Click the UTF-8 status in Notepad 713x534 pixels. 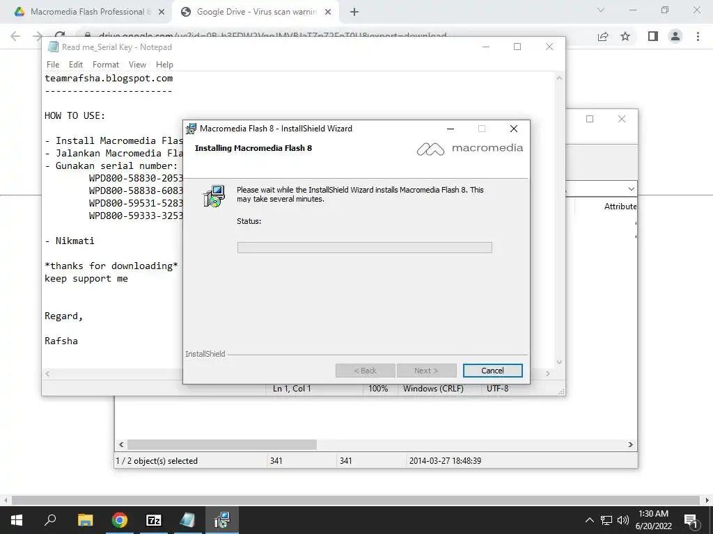(x=497, y=389)
